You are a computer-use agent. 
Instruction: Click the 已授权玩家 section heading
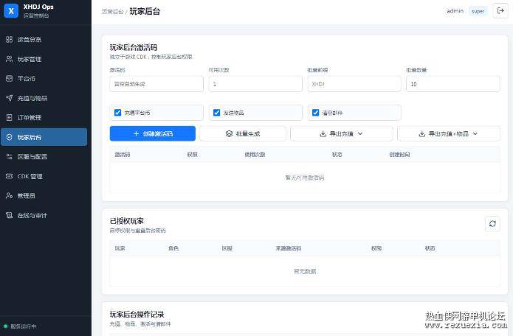click(127, 221)
